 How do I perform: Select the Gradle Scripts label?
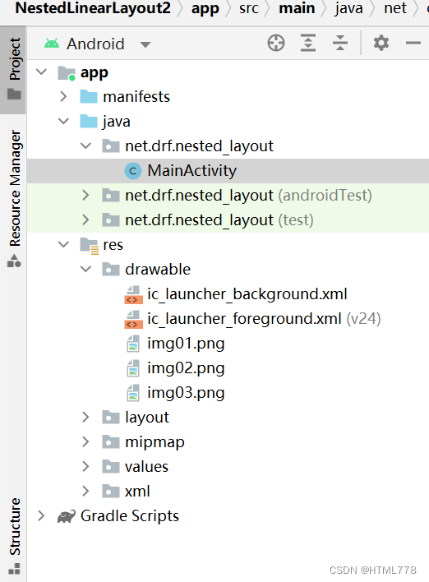click(130, 516)
